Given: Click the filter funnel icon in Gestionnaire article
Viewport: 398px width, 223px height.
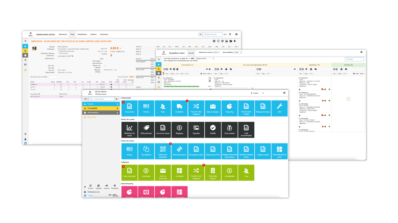Looking at the screenshot, I should 230,34.
